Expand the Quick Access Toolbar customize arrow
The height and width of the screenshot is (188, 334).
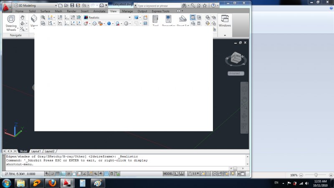coord(106,5)
